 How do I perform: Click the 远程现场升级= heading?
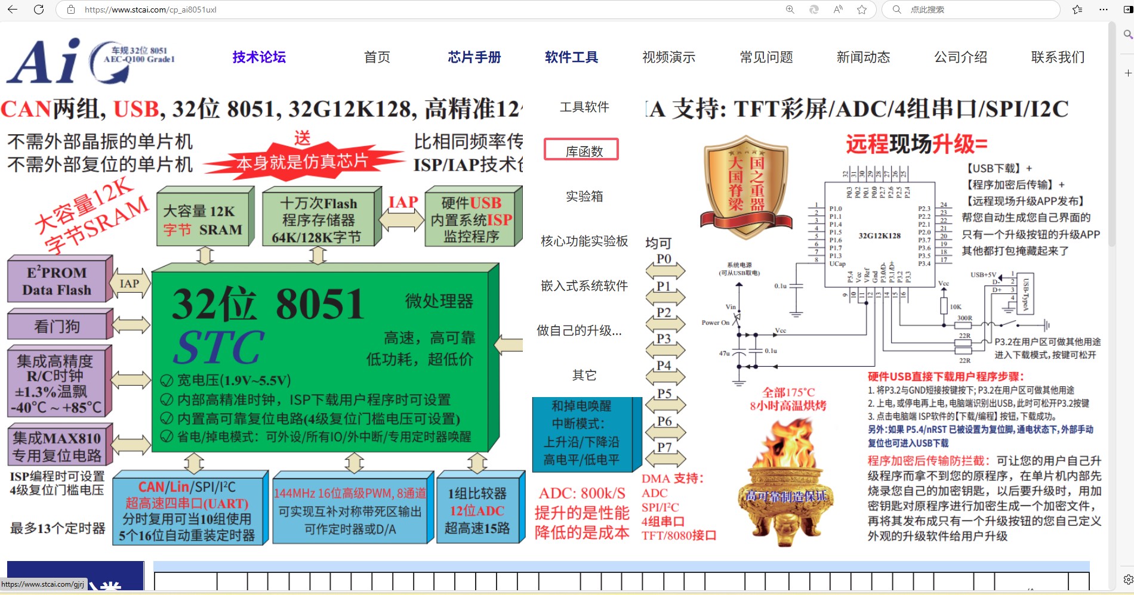(916, 144)
